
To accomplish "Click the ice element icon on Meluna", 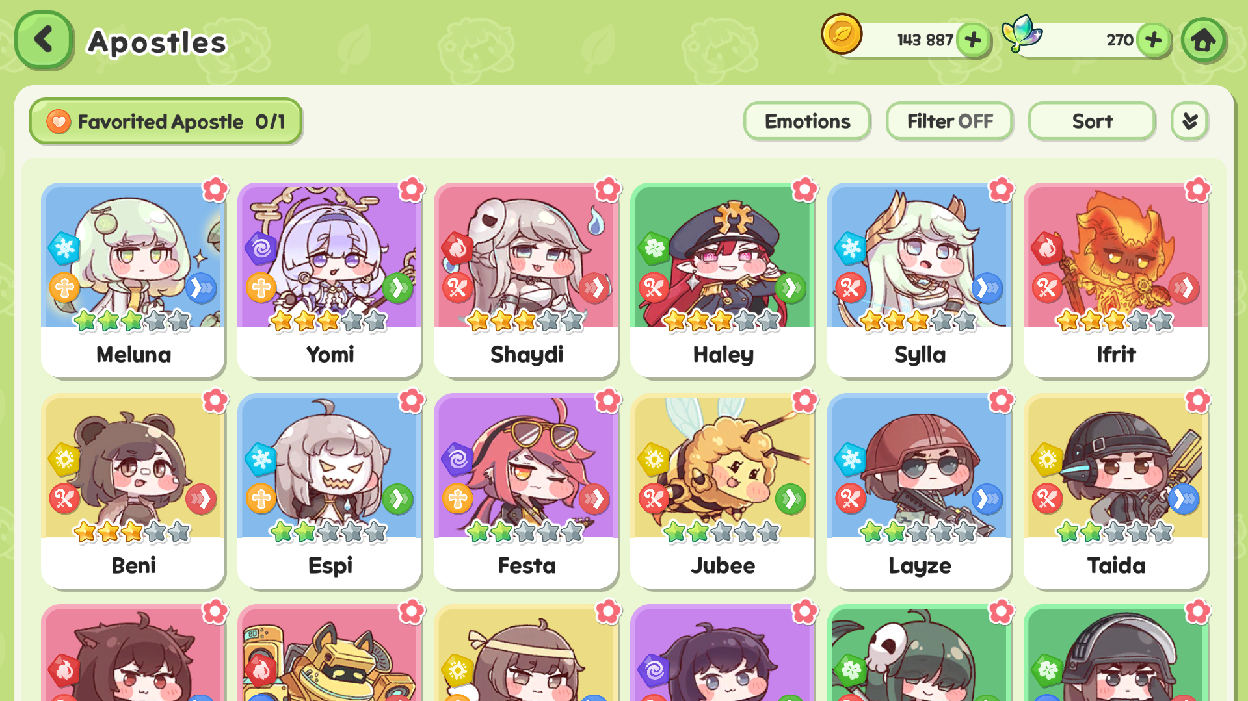I will pos(64,248).
